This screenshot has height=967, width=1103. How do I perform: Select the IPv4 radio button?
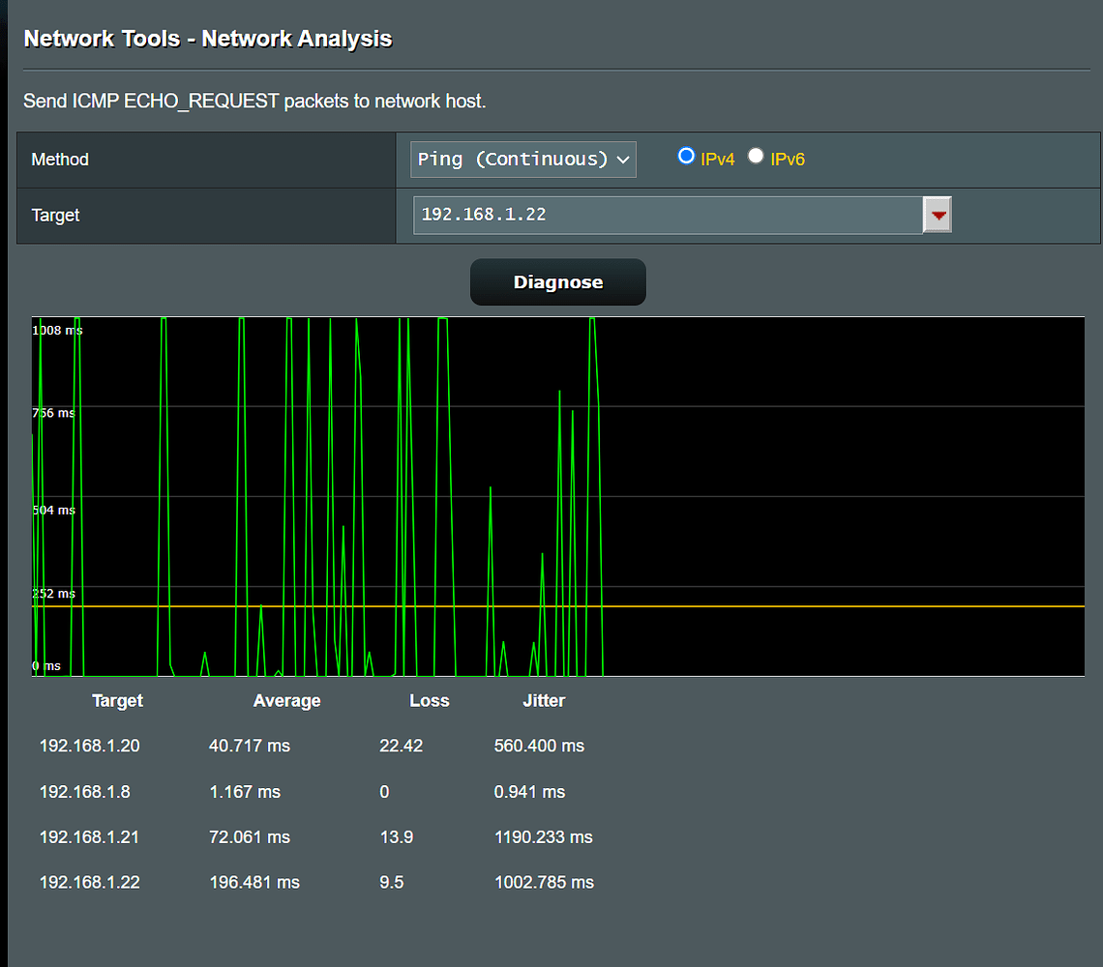click(x=685, y=155)
